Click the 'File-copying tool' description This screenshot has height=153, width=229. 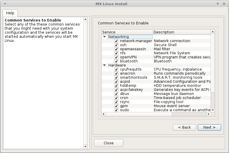tap(168, 102)
